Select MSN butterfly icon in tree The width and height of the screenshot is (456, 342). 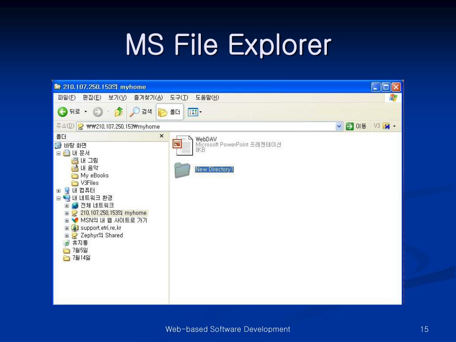click(75, 220)
